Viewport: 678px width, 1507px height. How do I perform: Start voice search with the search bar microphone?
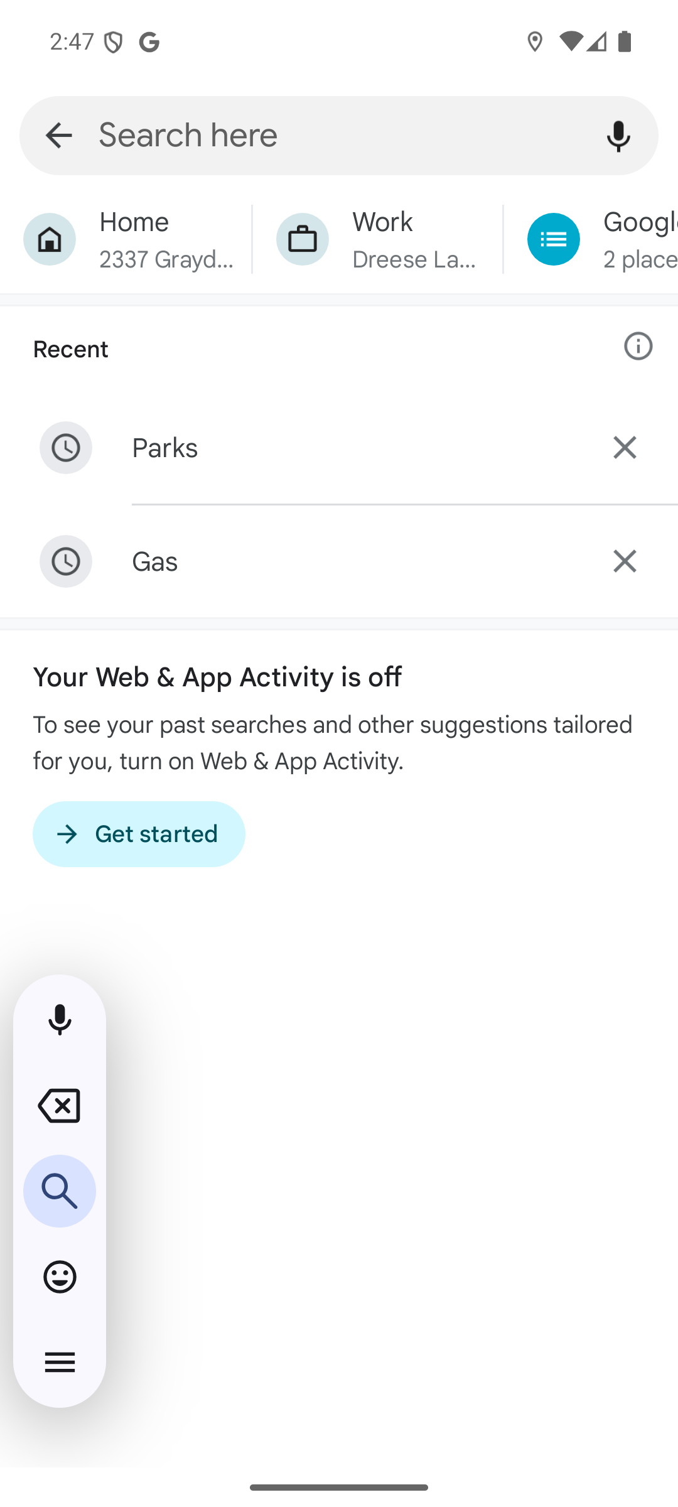[x=618, y=136]
